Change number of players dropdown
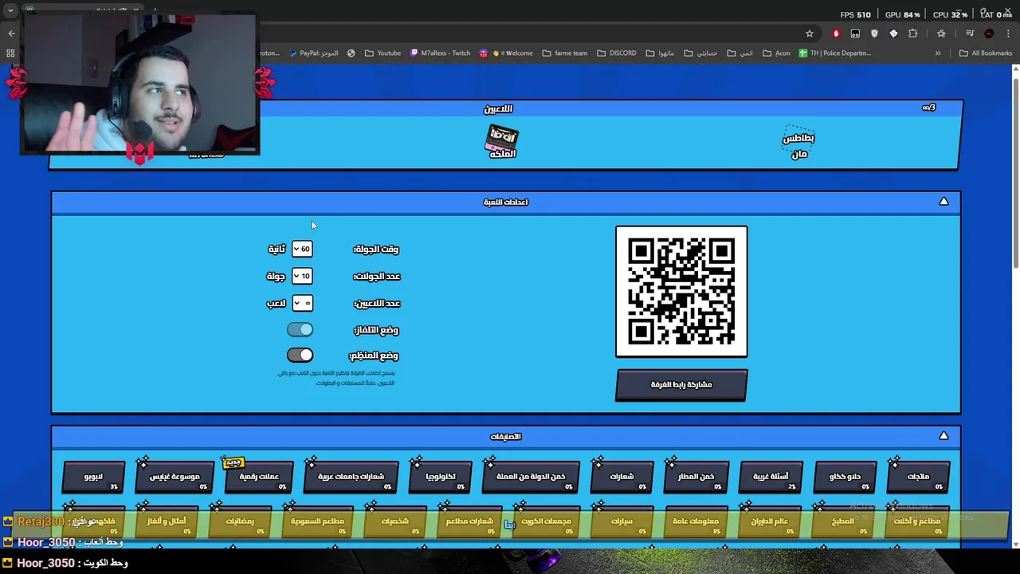 [302, 303]
